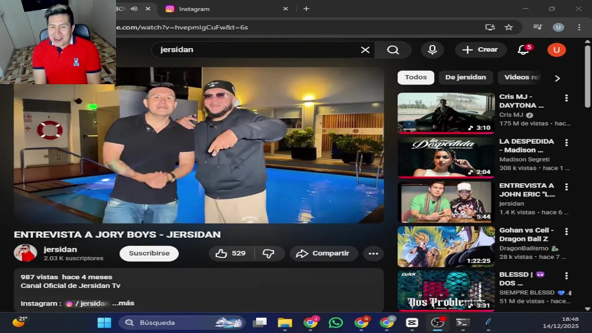Mute the tab using the speaker icon

pyautogui.click(x=134, y=9)
